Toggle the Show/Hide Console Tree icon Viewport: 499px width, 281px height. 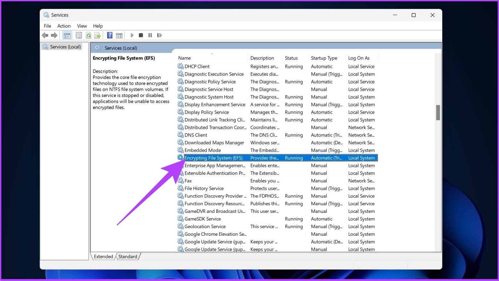click(x=67, y=35)
